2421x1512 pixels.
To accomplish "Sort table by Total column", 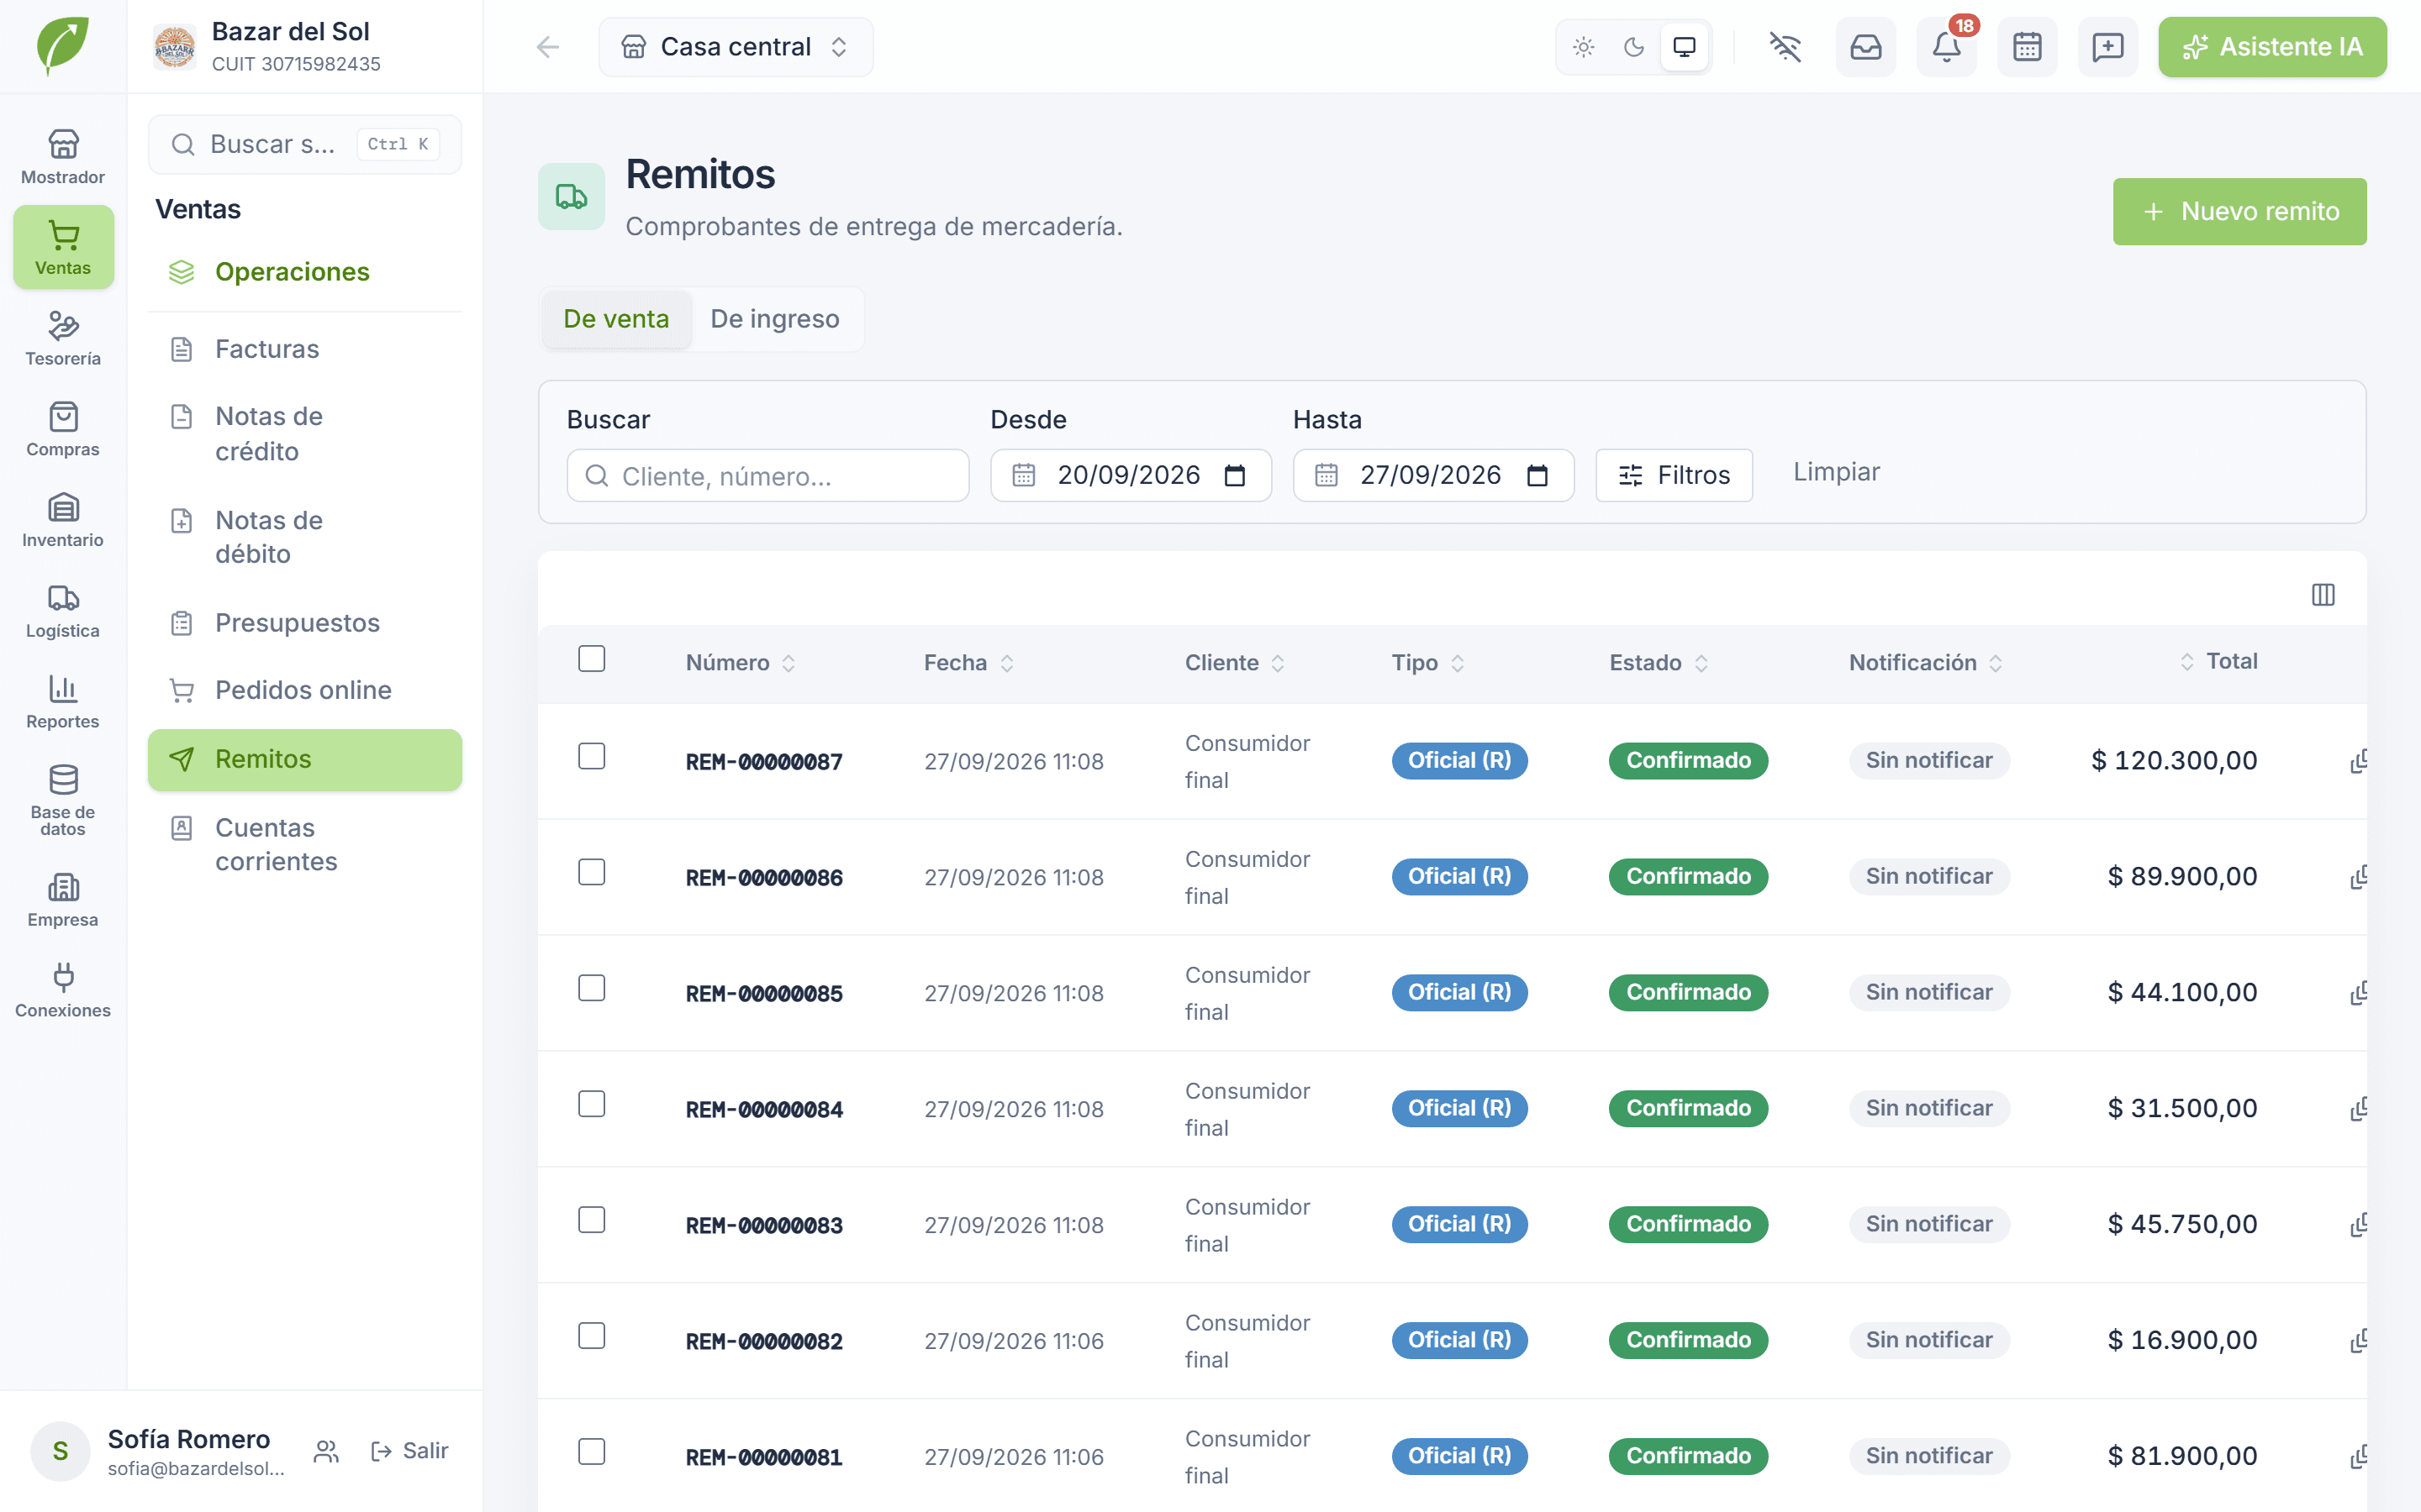I will (x=2218, y=661).
